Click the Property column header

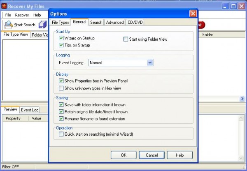(13, 118)
